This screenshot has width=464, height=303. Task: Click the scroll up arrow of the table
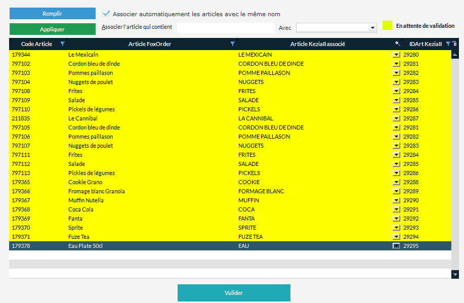coord(455,54)
